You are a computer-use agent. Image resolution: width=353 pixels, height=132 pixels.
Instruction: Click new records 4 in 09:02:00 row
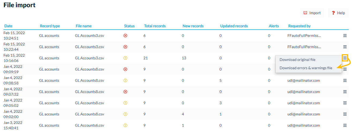[183, 114]
